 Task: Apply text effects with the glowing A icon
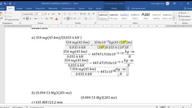click(46, 19)
